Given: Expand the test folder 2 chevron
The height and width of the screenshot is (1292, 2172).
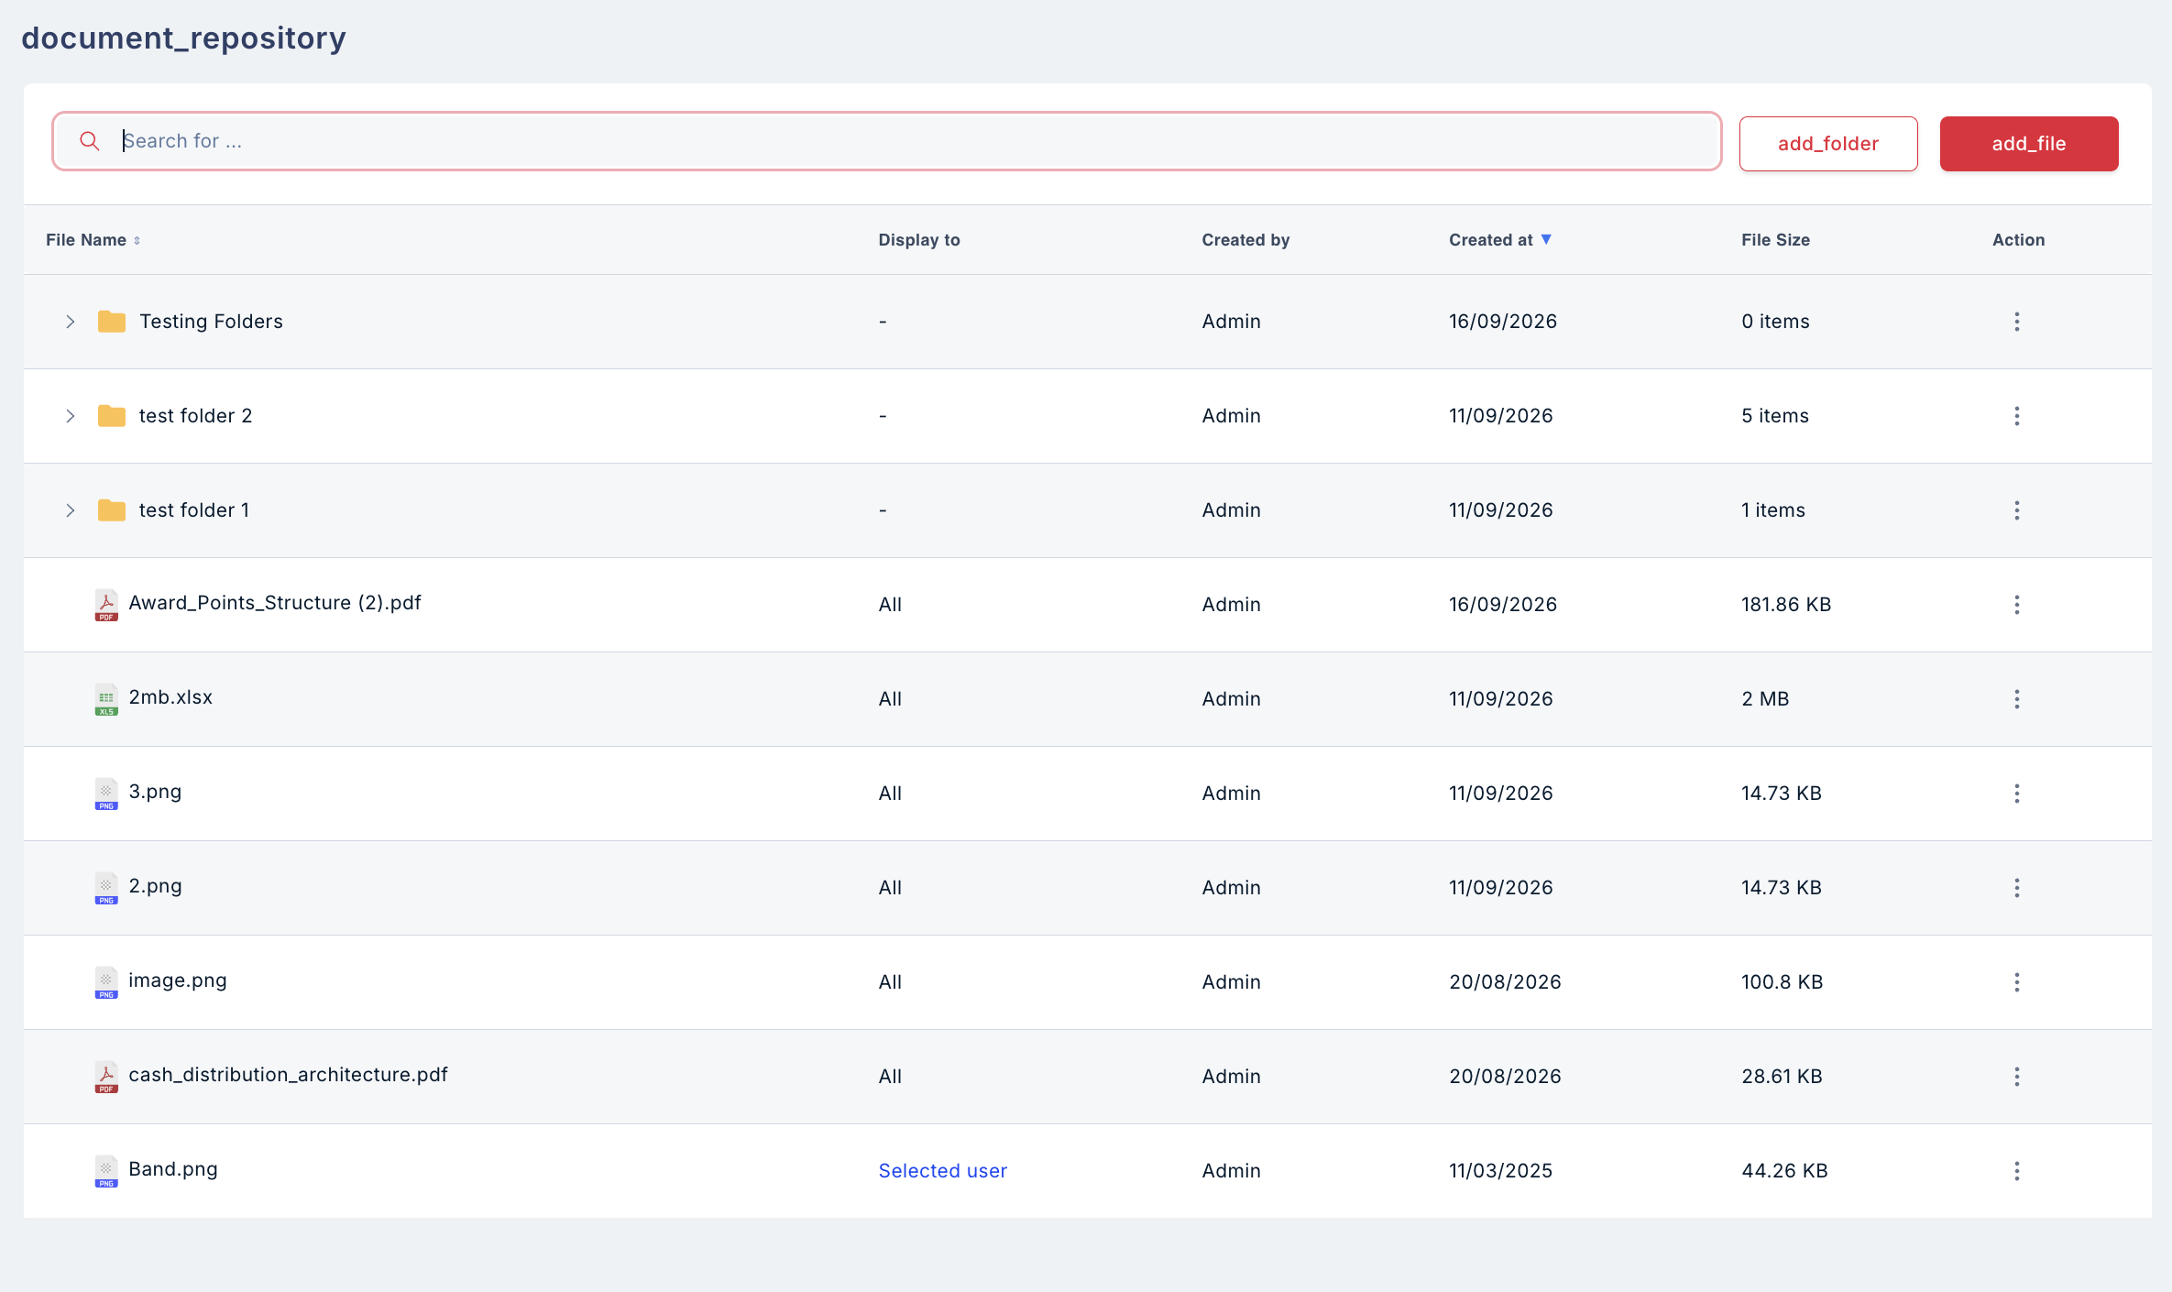Looking at the screenshot, I should click(71, 416).
